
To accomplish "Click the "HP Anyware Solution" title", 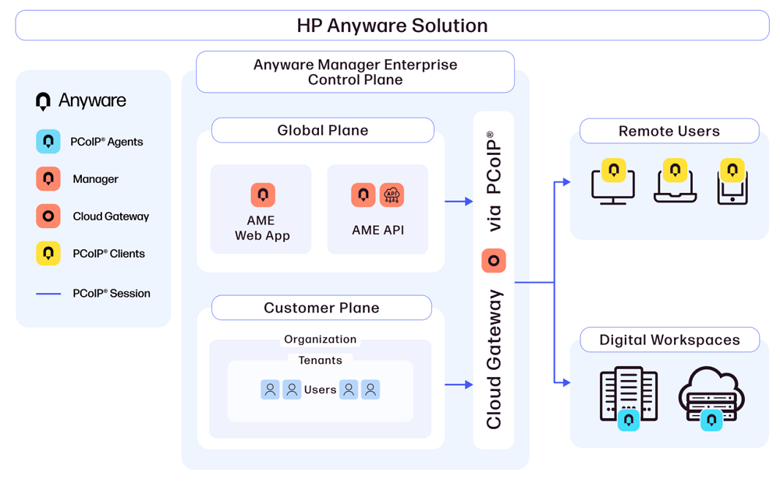I will pyautogui.click(x=392, y=26).
